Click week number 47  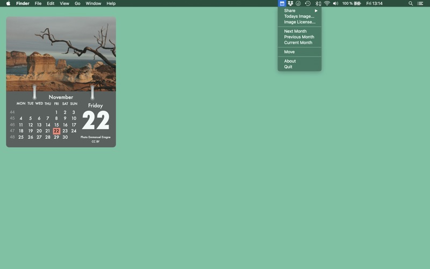coord(12,131)
